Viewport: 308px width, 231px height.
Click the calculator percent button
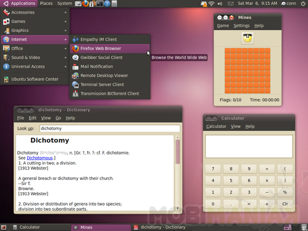pos(285,192)
